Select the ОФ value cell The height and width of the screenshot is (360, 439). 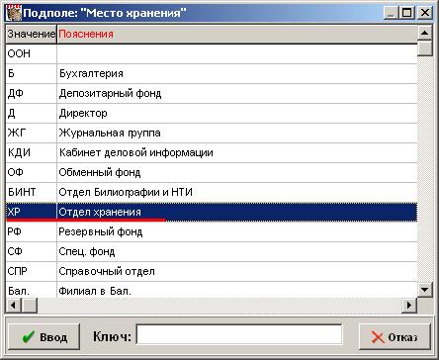(32, 172)
